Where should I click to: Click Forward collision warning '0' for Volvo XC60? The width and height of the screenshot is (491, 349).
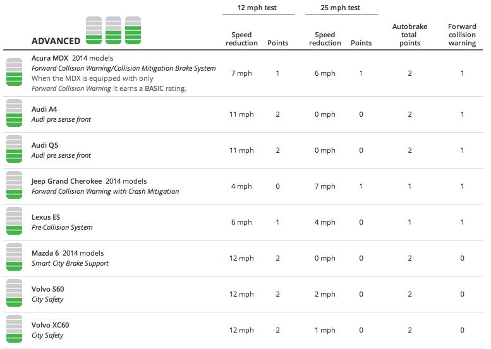tap(462, 330)
